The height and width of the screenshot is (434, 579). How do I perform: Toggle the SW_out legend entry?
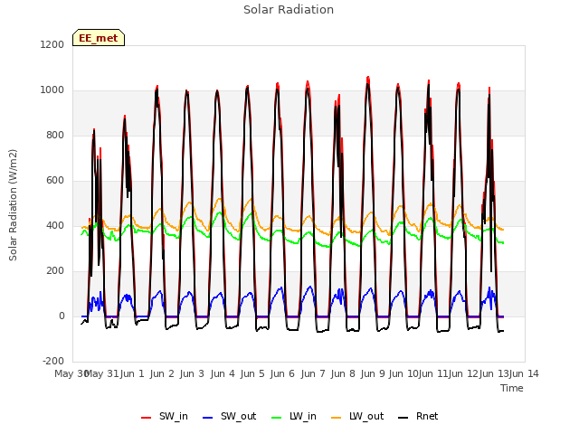(229, 416)
